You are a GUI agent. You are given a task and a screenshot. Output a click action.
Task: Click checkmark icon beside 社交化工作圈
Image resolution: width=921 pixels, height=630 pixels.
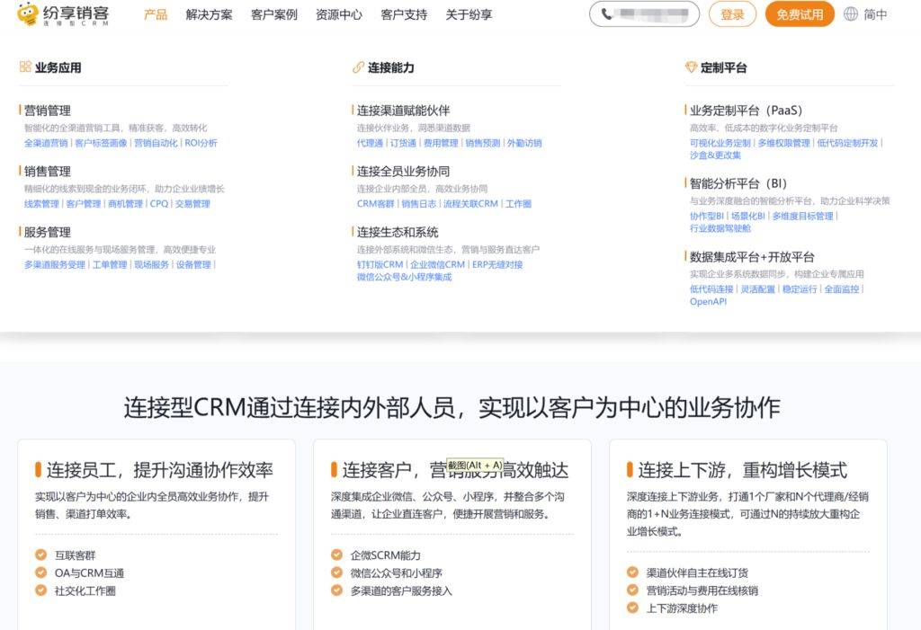pos(41,590)
